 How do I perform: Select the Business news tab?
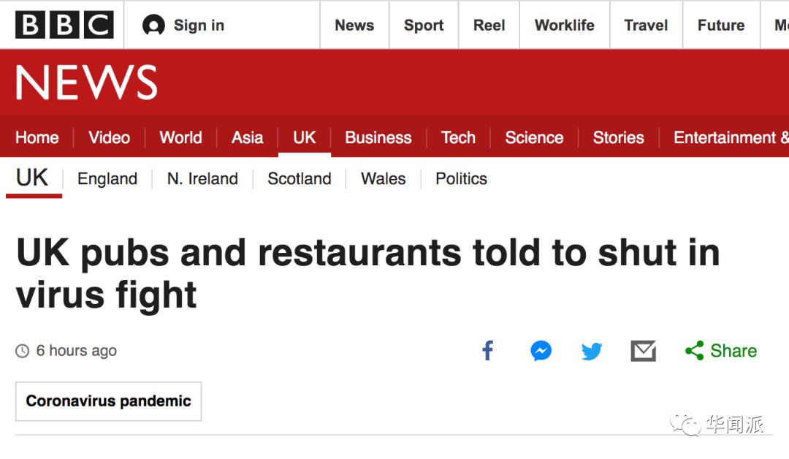(378, 137)
